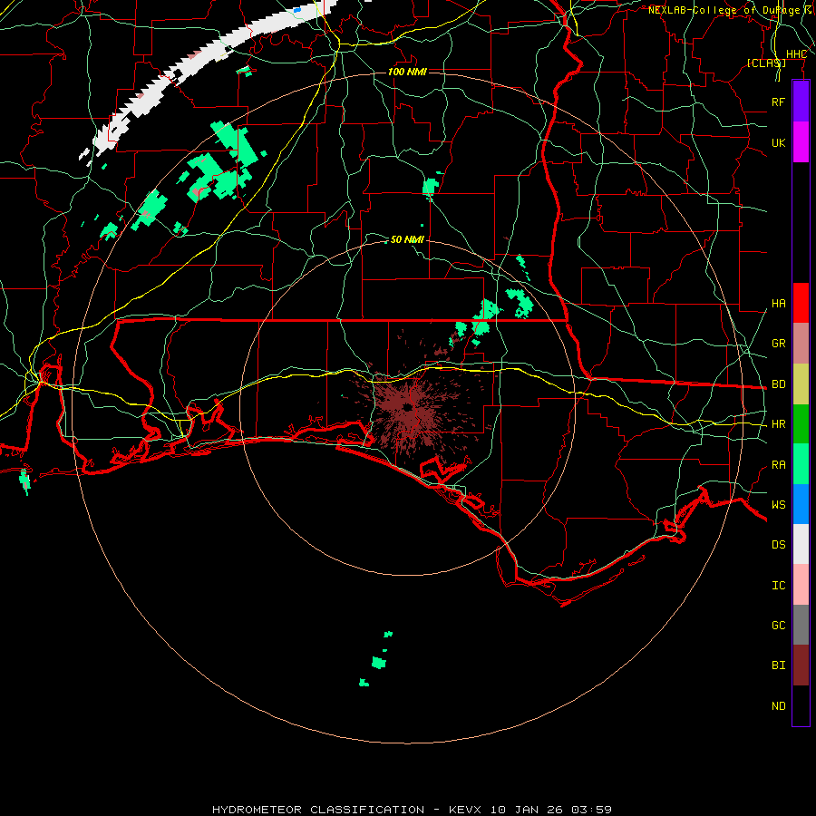Screen dimensions: 816x816
Task: Select the yellow BD legend color block
Action: point(801,384)
